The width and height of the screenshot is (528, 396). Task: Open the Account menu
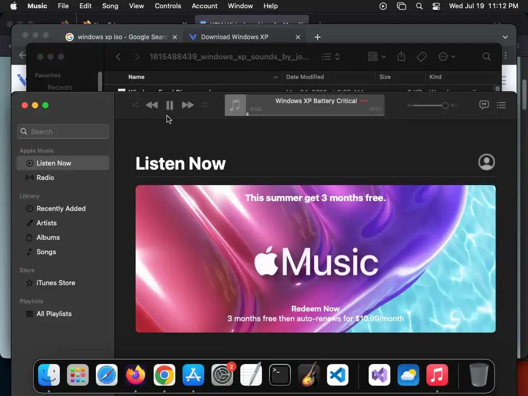(x=204, y=6)
